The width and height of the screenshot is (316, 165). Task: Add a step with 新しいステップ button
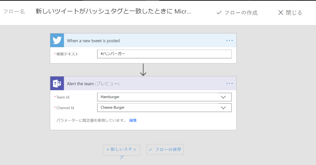tap(121, 150)
